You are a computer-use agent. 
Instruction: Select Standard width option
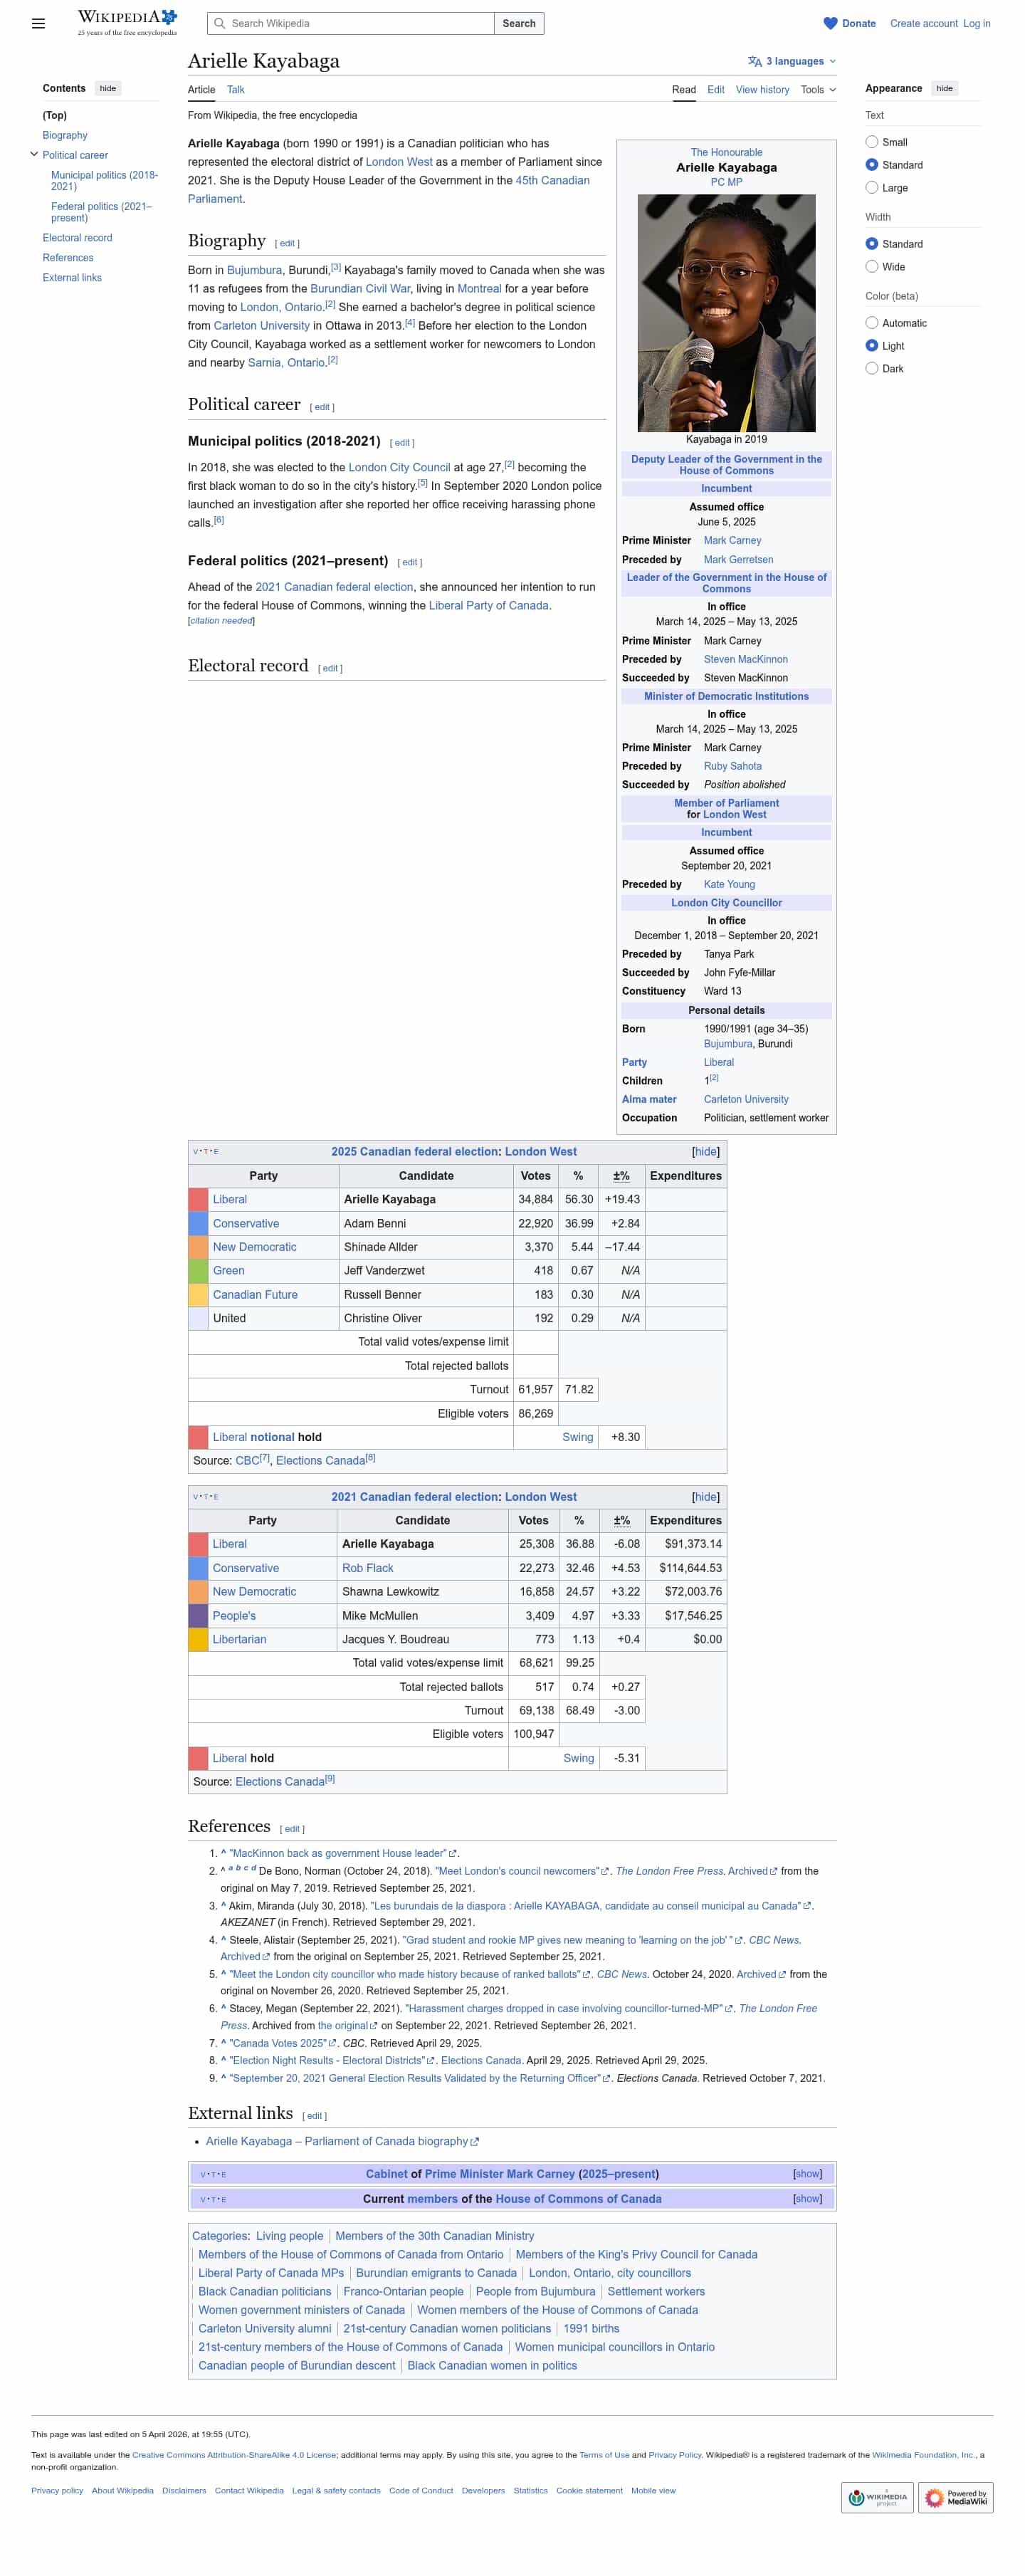click(x=872, y=244)
